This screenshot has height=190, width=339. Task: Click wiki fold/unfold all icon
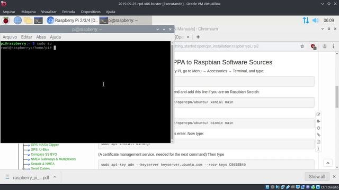point(318,149)
